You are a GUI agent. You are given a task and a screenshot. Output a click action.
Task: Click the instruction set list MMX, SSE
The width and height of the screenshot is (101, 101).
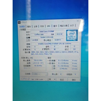point(55,53)
